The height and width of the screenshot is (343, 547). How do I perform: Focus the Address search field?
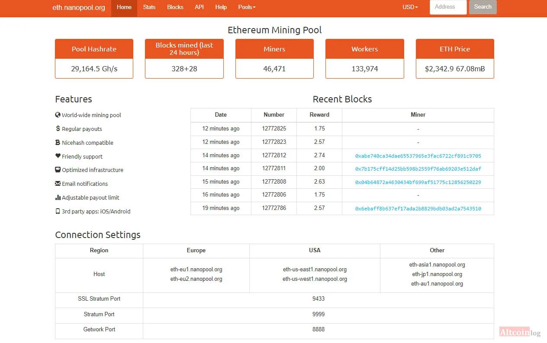[448, 7]
